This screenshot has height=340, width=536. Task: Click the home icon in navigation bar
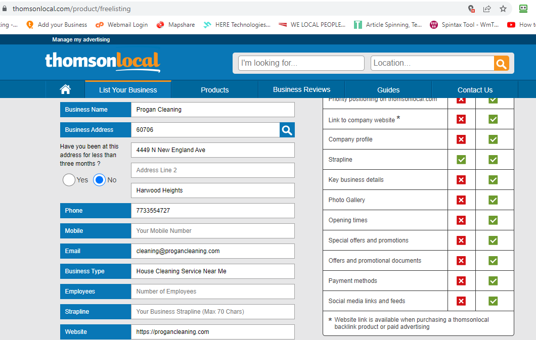click(65, 89)
